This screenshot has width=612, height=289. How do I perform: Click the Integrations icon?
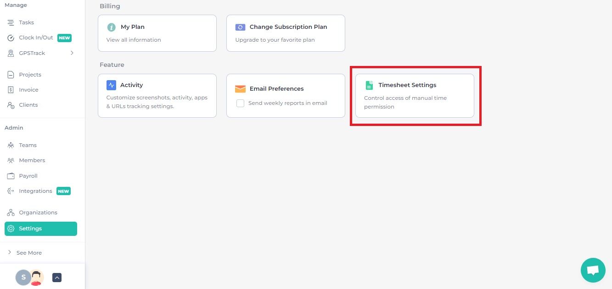coord(11,191)
